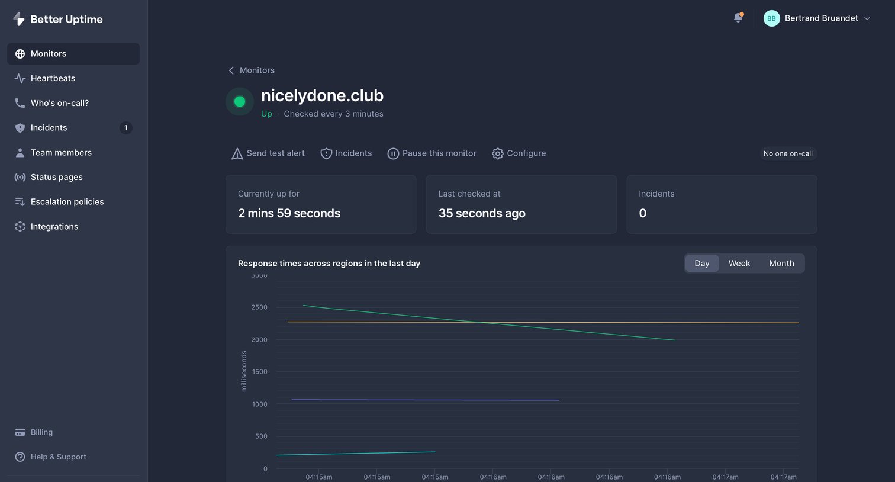Click the shield icon in the monitor action row
Viewport: 895px width, 482px height.
coord(326,154)
